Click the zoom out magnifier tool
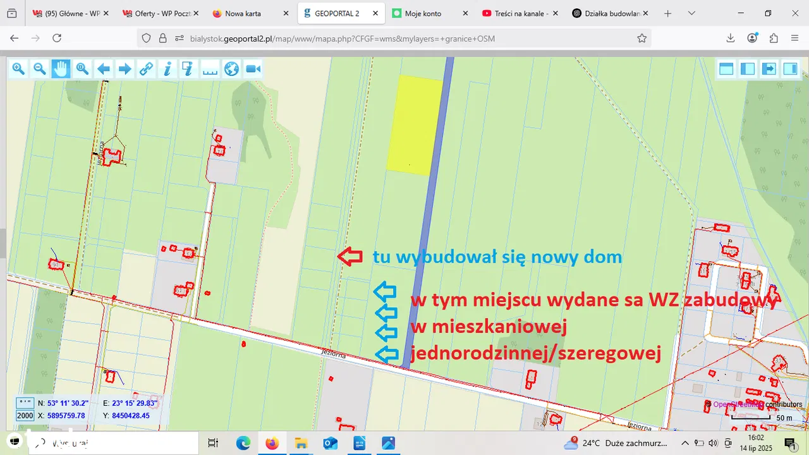The height and width of the screenshot is (455, 809). (39, 69)
